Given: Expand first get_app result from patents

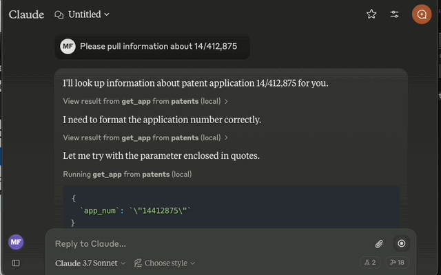Looking at the screenshot, I should click(x=145, y=101).
